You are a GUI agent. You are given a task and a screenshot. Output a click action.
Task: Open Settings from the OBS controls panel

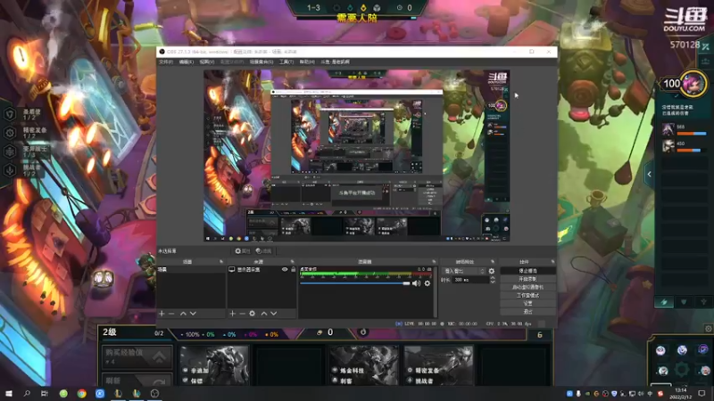(x=527, y=304)
